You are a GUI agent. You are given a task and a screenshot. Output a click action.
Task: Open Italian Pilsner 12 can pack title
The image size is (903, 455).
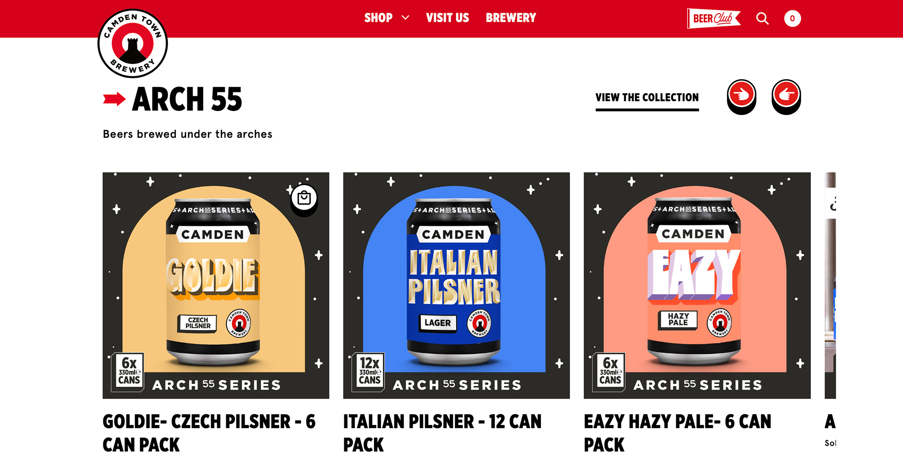coord(443,433)
